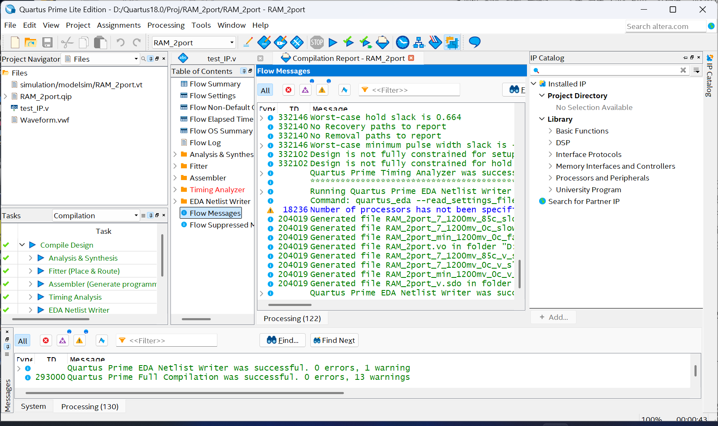Toggle error filter in bottom Messages panel
This screenshot has height=426, width=718.
click(46, 340)
